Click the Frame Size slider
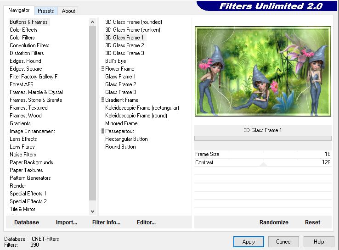This screenshot has height=250, width=339. (x=263, y=154)
